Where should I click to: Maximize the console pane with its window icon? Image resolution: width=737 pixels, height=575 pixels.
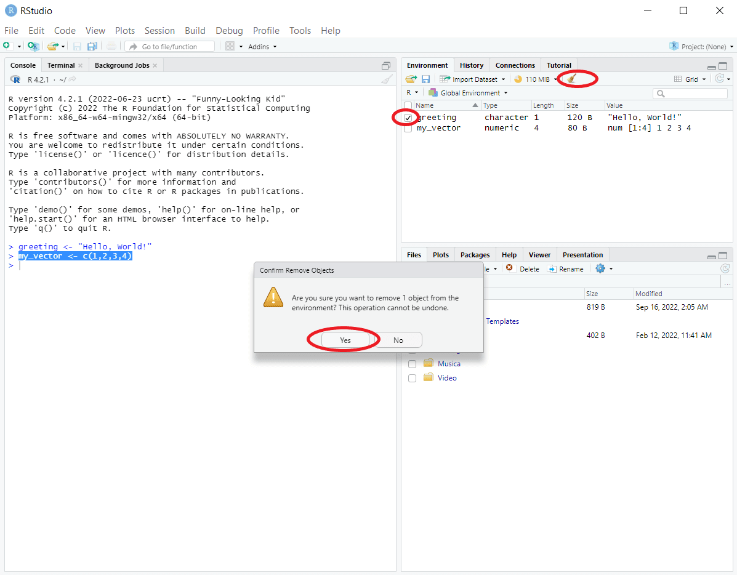386,66
